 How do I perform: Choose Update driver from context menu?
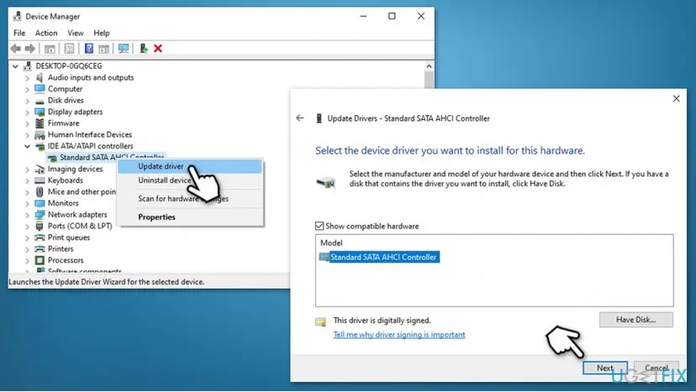click(191, 166)
